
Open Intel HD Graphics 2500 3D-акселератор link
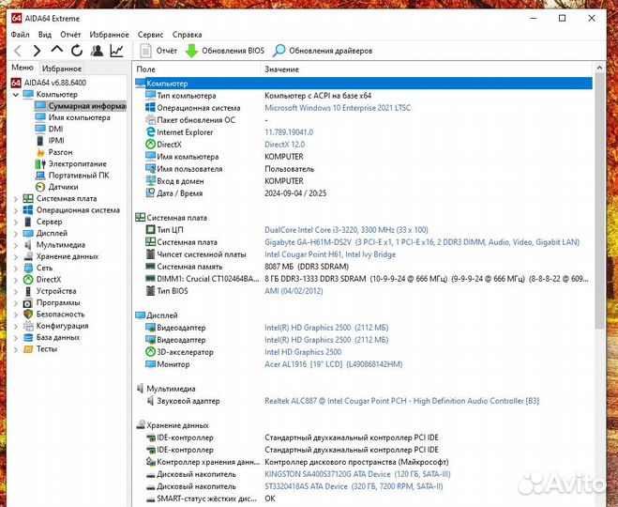click(303, 352)
